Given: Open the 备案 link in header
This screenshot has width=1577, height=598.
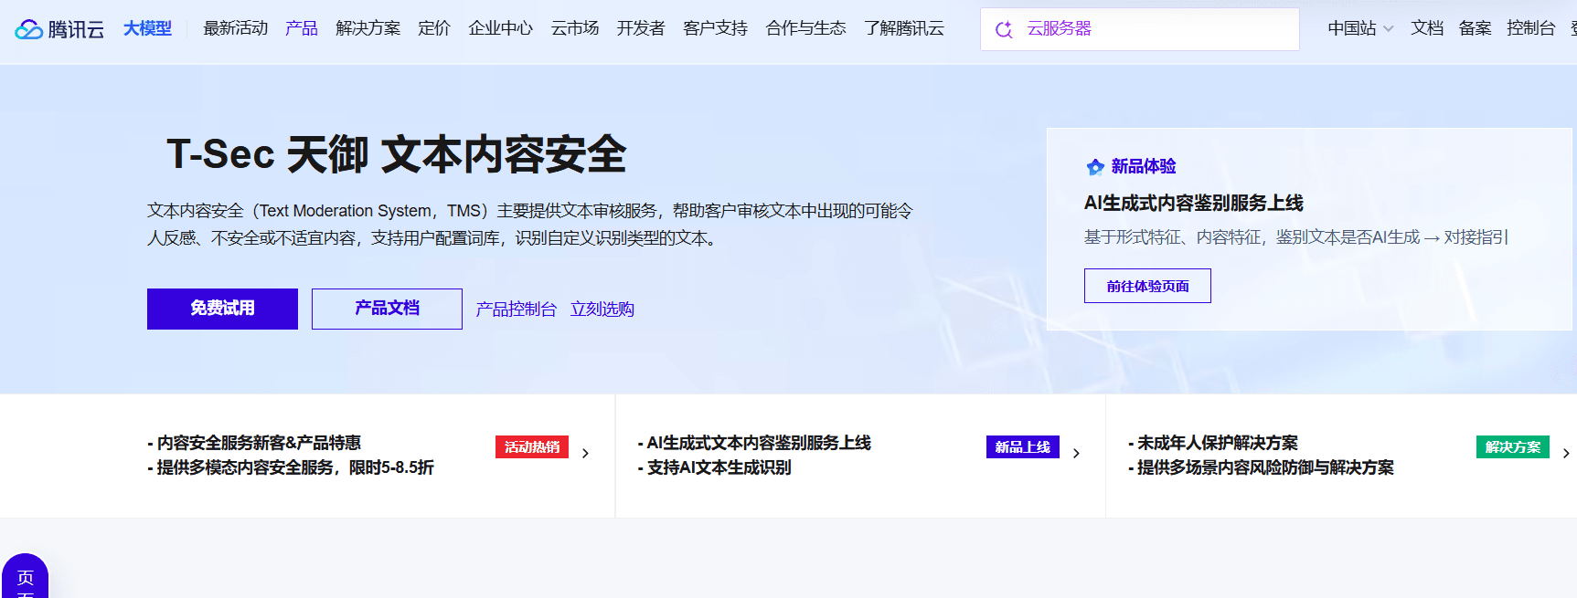Looking at the screenshot, I should point(1476,28).
